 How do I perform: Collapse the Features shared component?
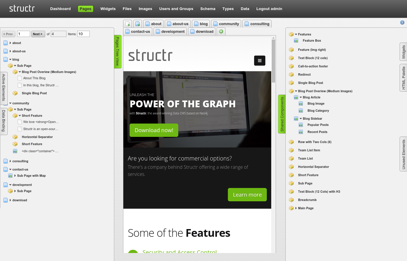pyautogui.click(x=296, y=34)
